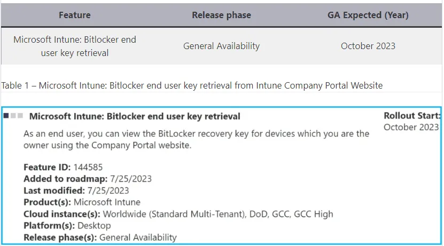Click the Release phase(s) line in card
Image resolution: width=444 pixels, height=246 pixels.
(x=100, y=237)
